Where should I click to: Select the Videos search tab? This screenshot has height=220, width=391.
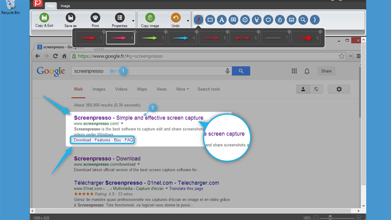[x=121, y=89]
